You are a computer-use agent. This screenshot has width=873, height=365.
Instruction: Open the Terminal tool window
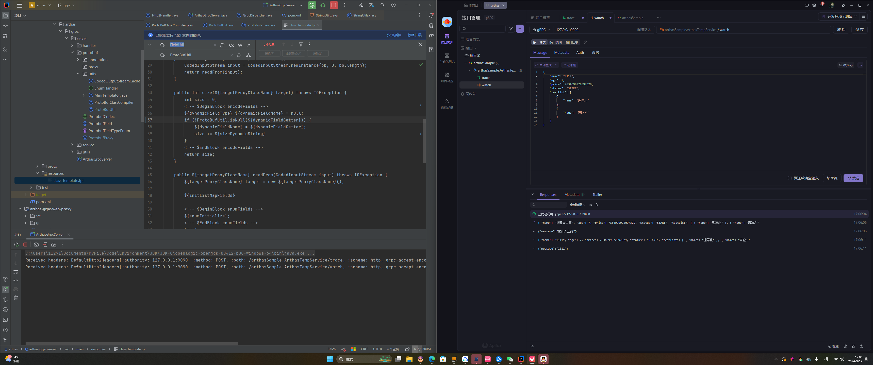[x=5, y=320]
